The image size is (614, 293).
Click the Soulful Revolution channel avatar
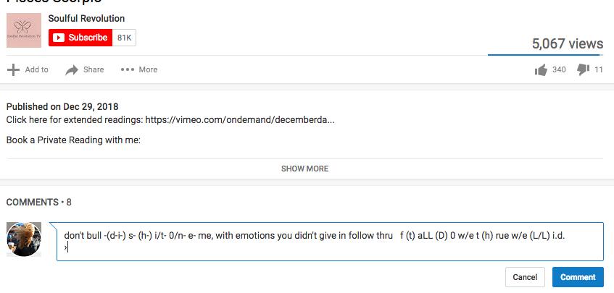(x=24, y=30)
